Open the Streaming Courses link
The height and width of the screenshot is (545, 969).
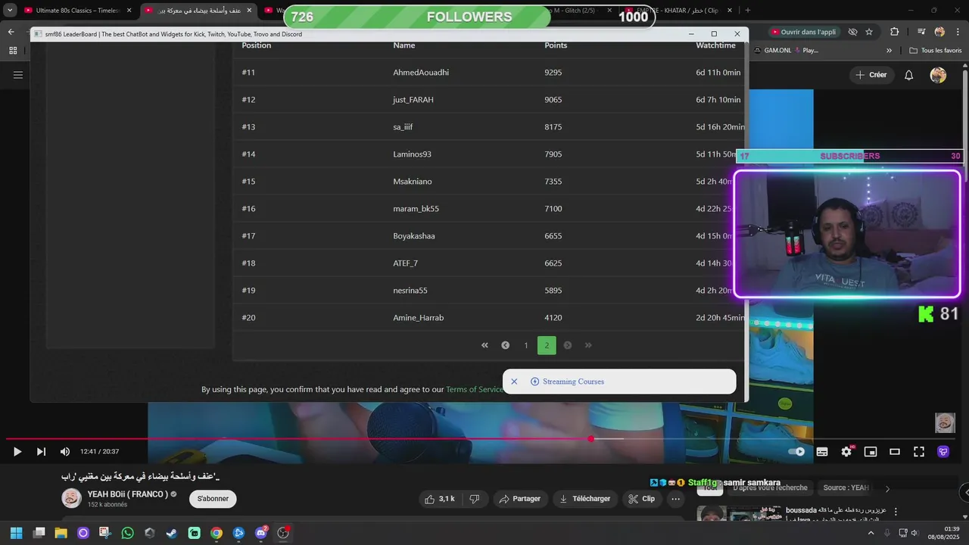[x=573, y=381]
